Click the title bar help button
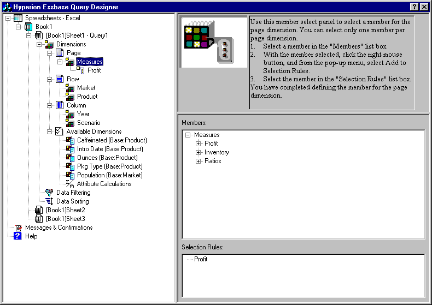Viewport: 432px width, 305px height. [415, 7]
